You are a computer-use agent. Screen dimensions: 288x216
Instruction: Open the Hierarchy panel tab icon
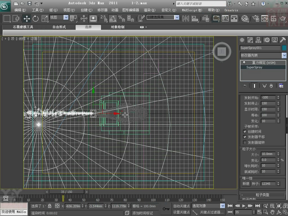258,40
